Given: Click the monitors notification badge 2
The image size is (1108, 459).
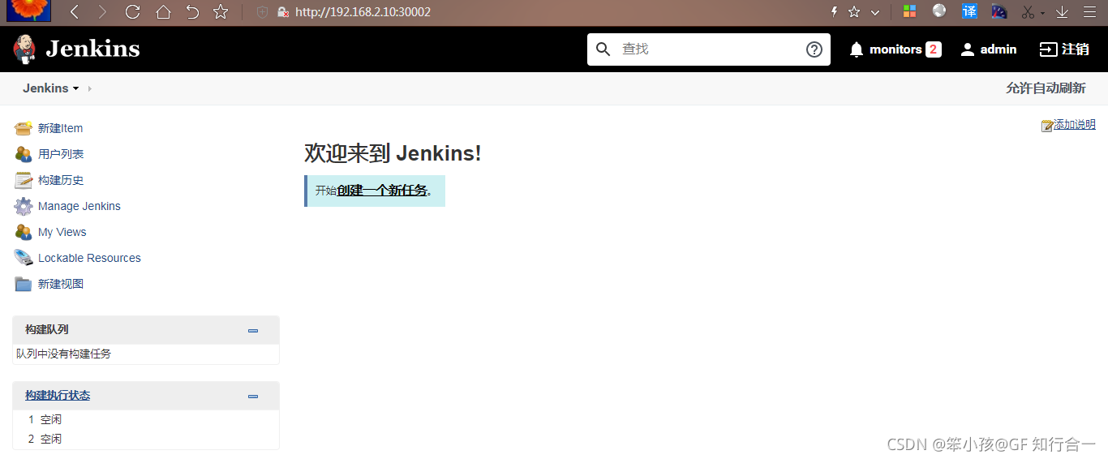Looking at the screenshot, I should 934,49.
